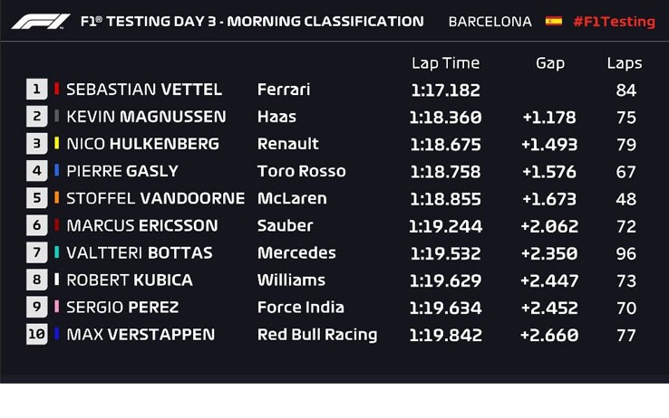The image size is (669, 418).
Task: Select driver Sebastian Vettel
Action: [144, 90]
